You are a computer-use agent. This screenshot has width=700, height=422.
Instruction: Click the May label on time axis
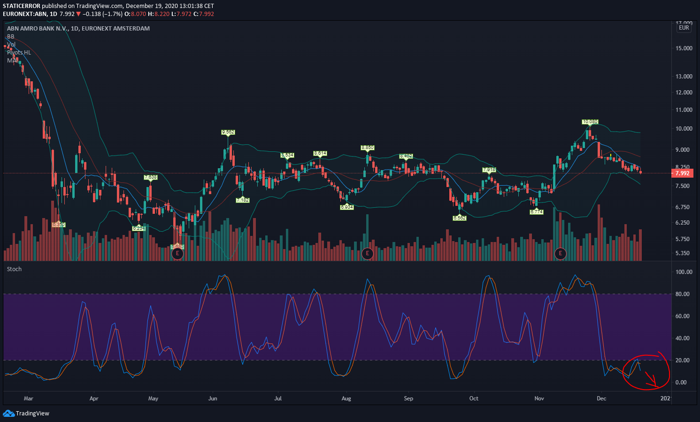point(153,399)
